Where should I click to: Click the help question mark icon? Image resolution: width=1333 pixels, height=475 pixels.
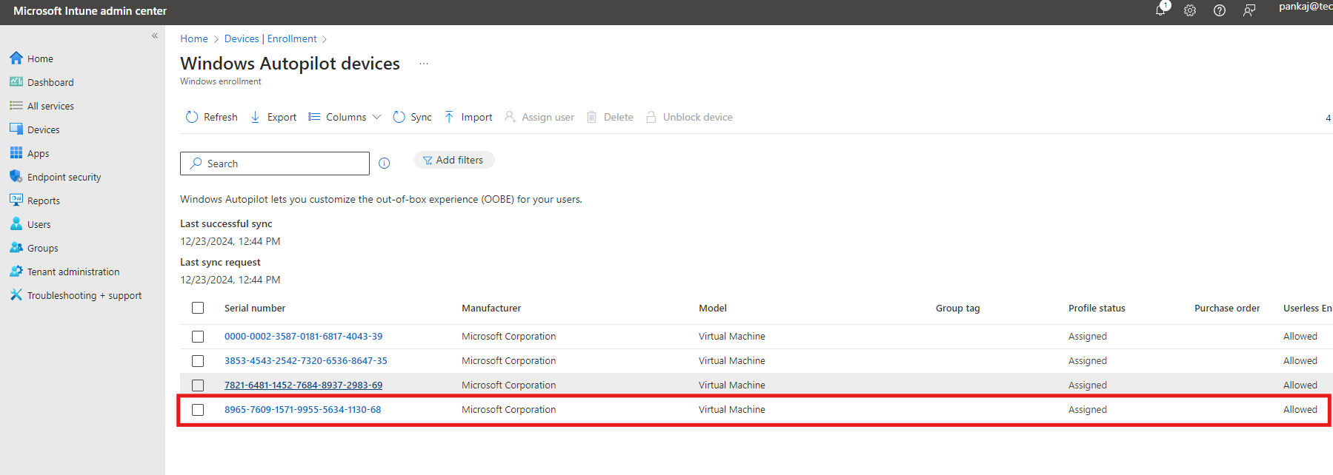(1220, 10)
